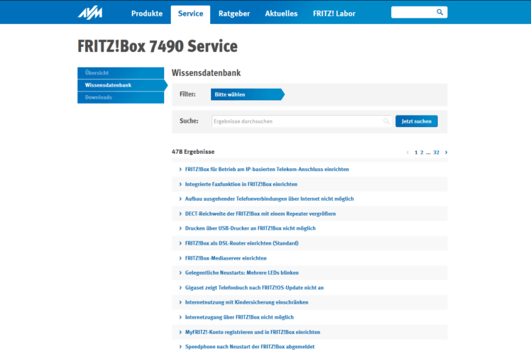531x354 pixels.
Task: Open FRITZ!Box als DSL-Router einrichten article
Action: pyautogui.click(x=242, y=243)
